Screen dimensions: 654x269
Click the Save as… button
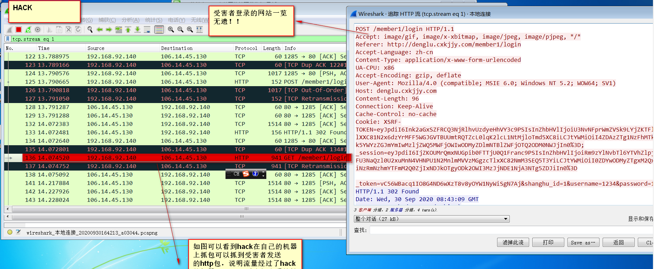coord(583,242)
